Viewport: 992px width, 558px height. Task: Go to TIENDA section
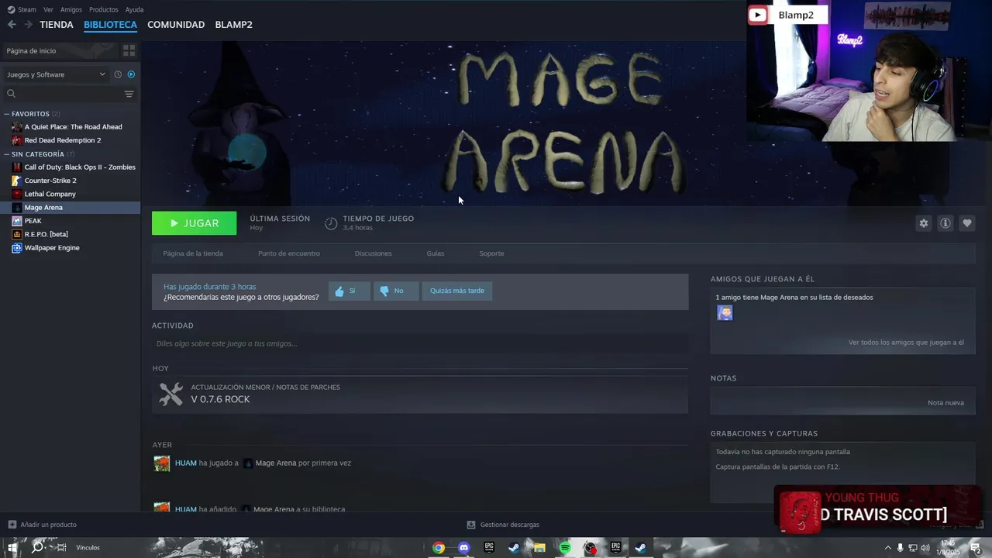57,25
